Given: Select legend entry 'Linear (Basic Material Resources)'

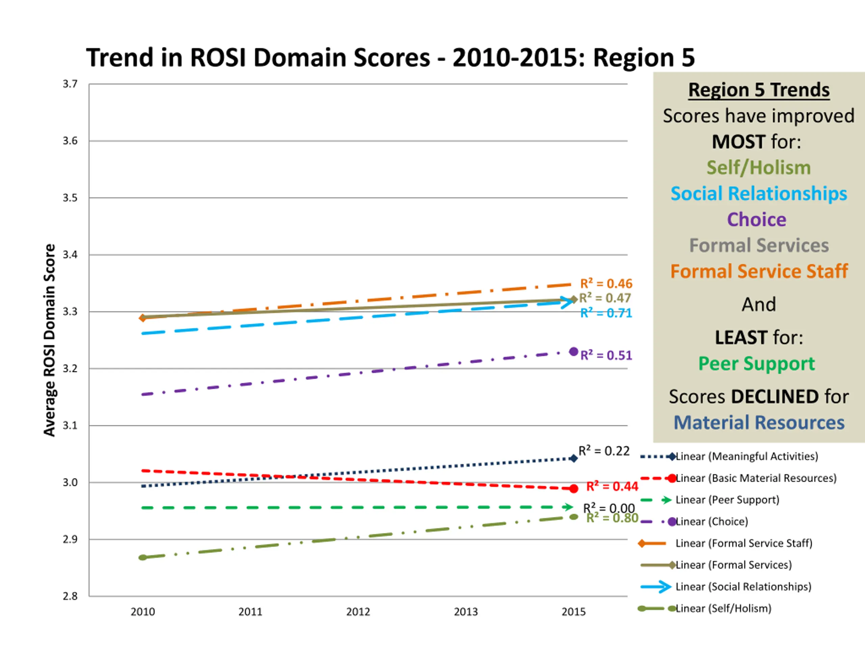Looking at the screenshot, I should (738, 479).
